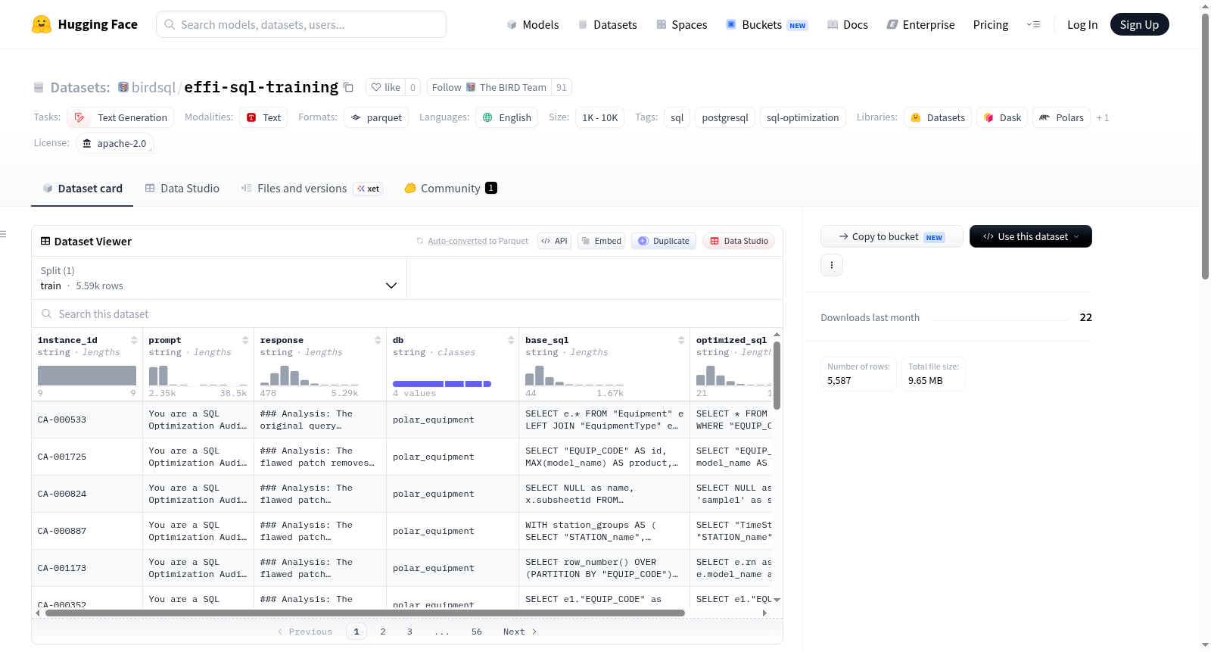Screen dimensions: 1211x652
Task: Open API button in Dataset Viewer
Action: 554,241
